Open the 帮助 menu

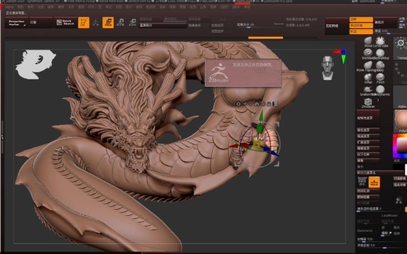tap(247, 7)
